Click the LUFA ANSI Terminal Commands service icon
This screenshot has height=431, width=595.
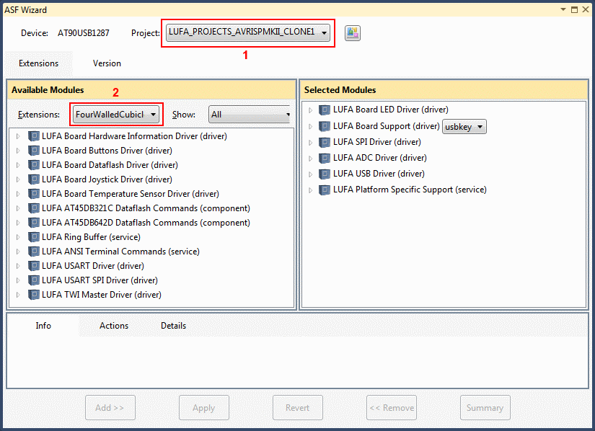pyautogui.click(x=32, y=251)
